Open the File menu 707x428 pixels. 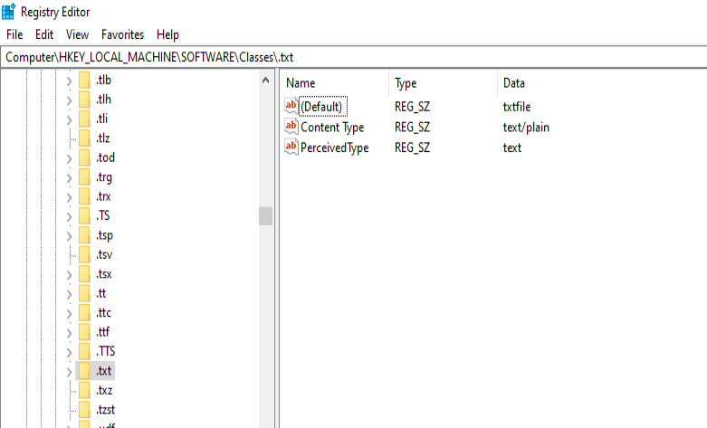point(14,34)
